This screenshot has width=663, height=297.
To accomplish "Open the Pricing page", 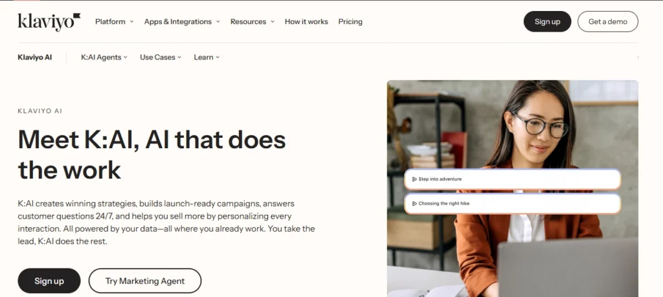I will pos(350,21).
